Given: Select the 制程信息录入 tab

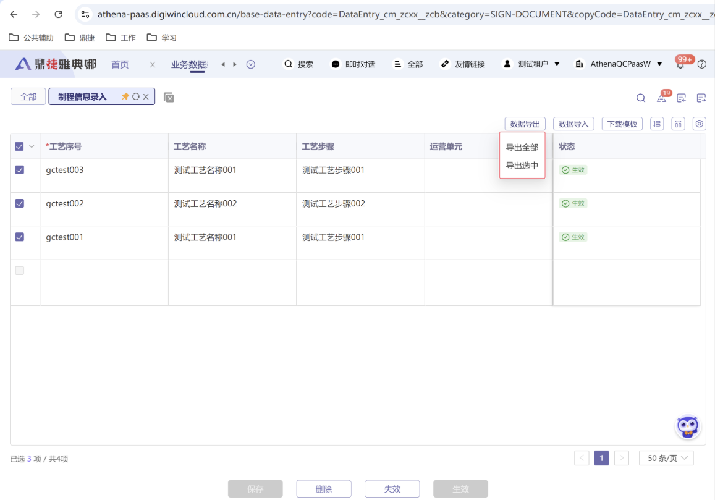Looking at the screenshot, I should point(82,96).
